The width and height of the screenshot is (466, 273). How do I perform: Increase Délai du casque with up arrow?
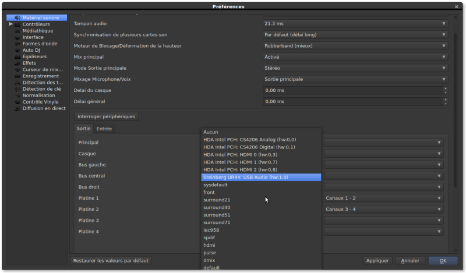446,88
